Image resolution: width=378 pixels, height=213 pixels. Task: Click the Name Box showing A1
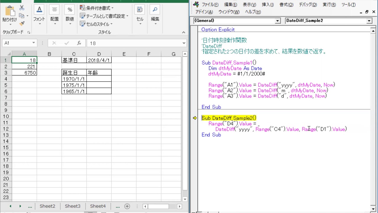[16, 43]
